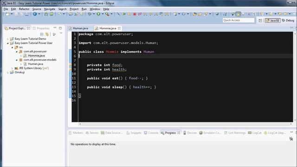Click the New file wizard icon
This screenshot has height=167, width=297.
tap(7, 14)
